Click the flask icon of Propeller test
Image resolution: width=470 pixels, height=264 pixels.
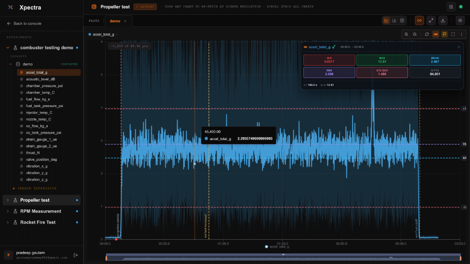pyautogui.click(x=15, y=200)
